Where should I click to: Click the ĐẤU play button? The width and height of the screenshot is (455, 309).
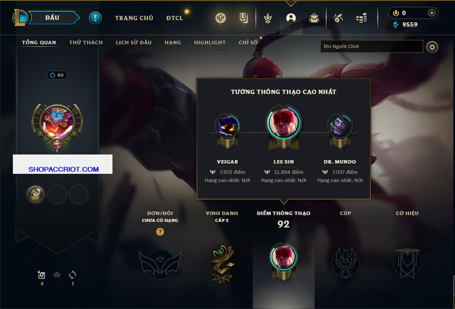point(53,18)
